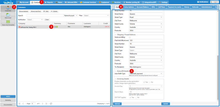Screen dimensions: 220x107
Task: Open Inbound DIDs tab
Action: click(71, 2)
